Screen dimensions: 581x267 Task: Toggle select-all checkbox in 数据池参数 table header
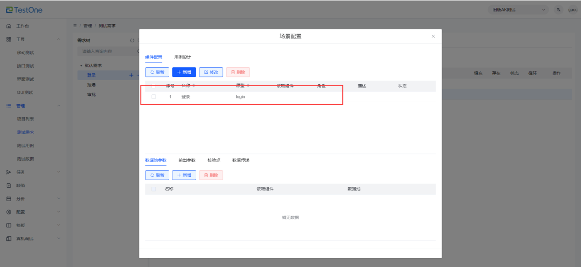(x=154, y=189)
